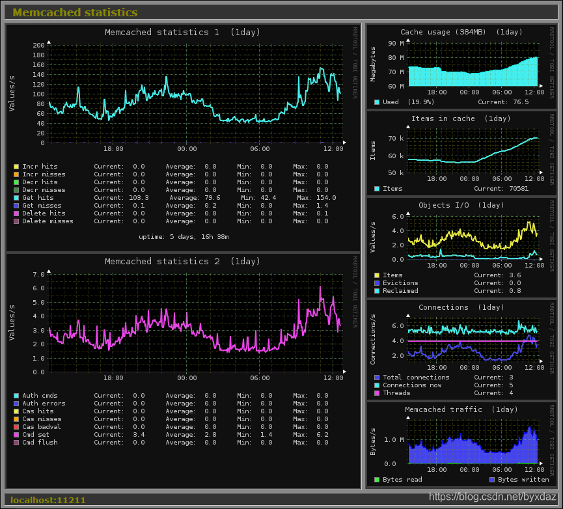Open the Memcached traffic graph
The width and height of the screenshot is (563, 509).
pos(461,445)
